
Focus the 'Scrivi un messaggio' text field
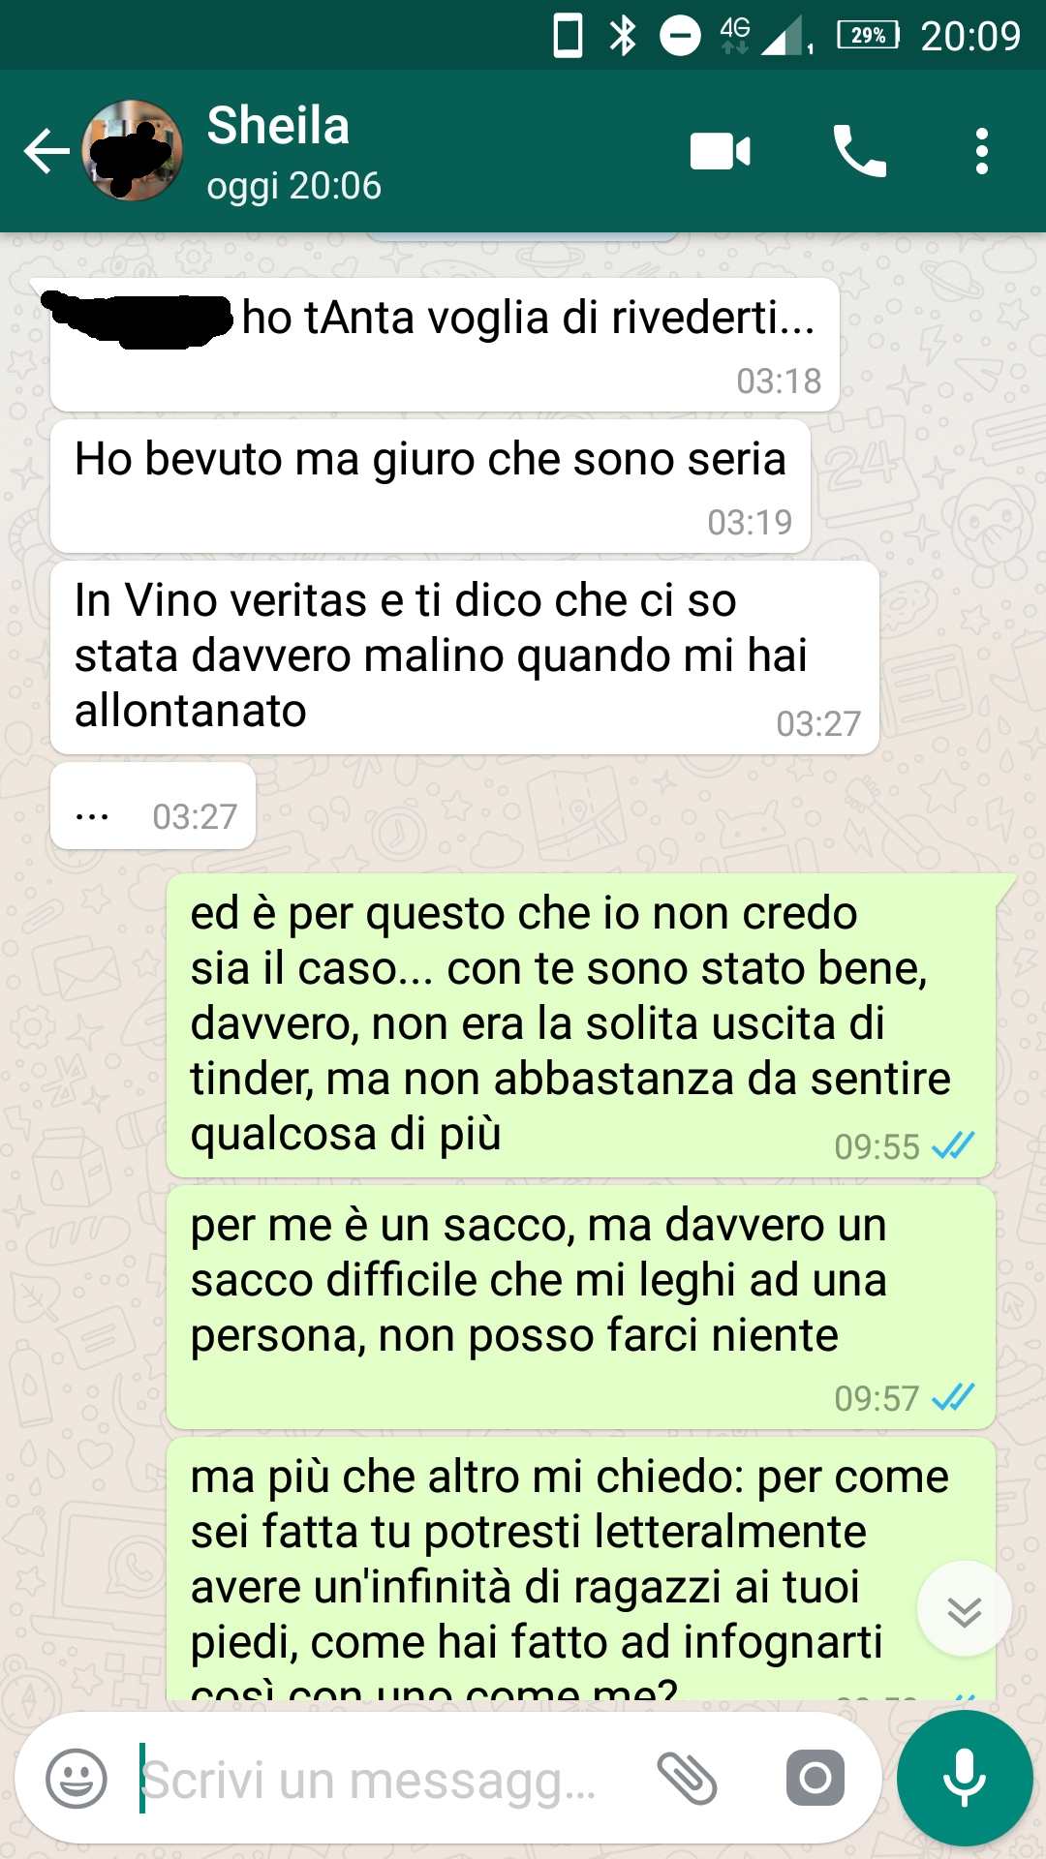387,1779
